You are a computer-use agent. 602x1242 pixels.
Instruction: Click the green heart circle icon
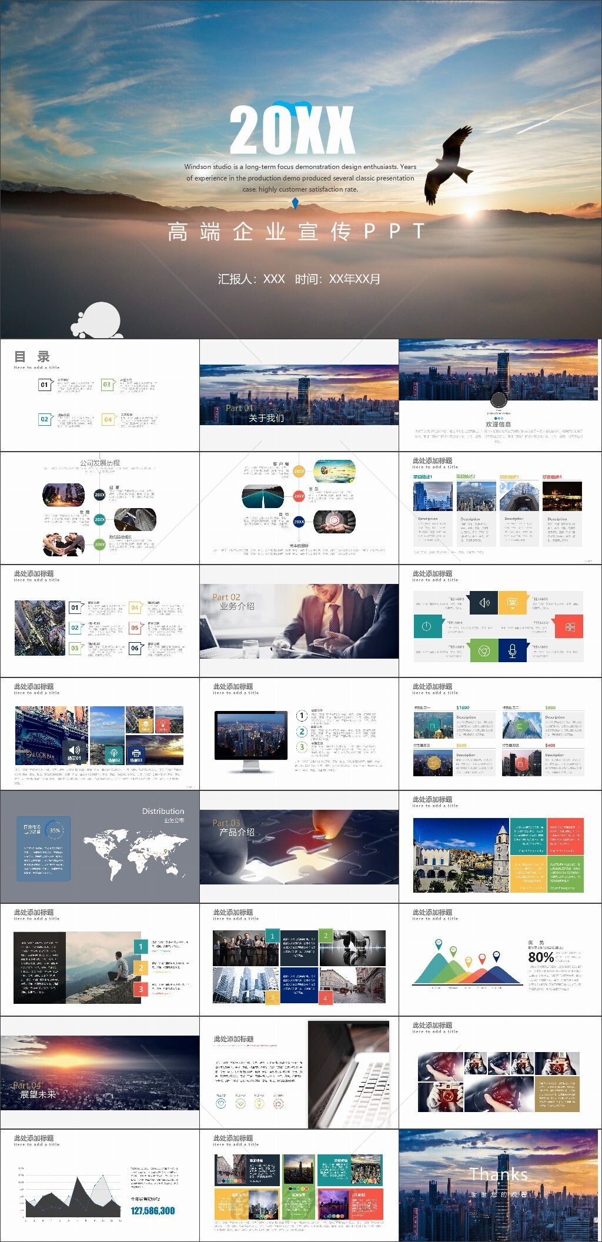pos(240,1104)
